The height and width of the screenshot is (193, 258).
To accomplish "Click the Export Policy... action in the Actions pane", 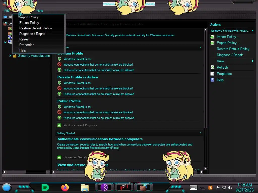I will point(228,43).
